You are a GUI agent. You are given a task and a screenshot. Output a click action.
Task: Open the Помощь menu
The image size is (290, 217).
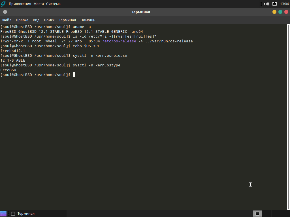pos(88,20)
